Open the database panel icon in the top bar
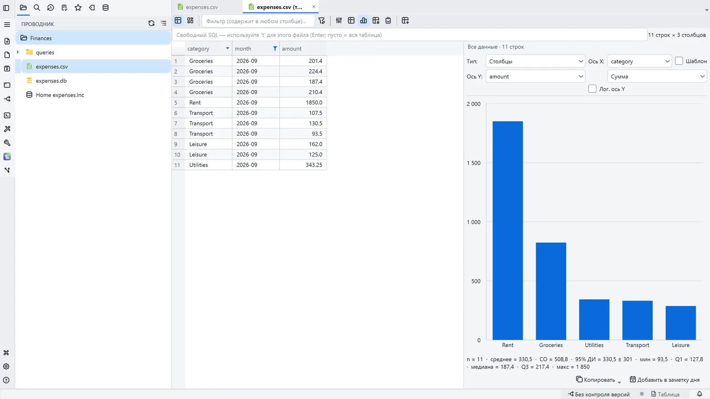This screenshot has height=399, width=710. pyautogui.click(x=106, y=8)
